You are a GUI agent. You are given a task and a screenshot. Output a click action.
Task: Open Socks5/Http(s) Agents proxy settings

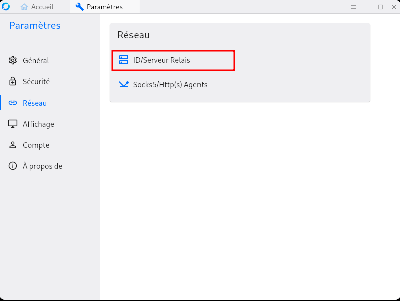[170, 85]
